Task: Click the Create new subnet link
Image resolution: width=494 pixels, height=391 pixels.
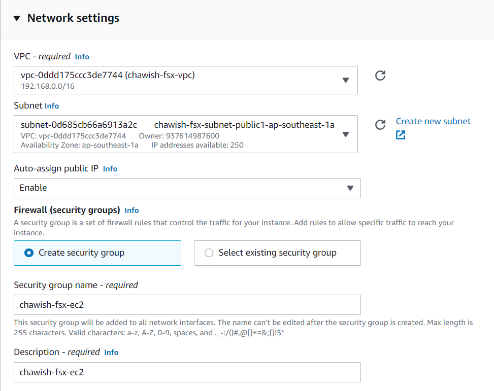Action: pos(433,121)
